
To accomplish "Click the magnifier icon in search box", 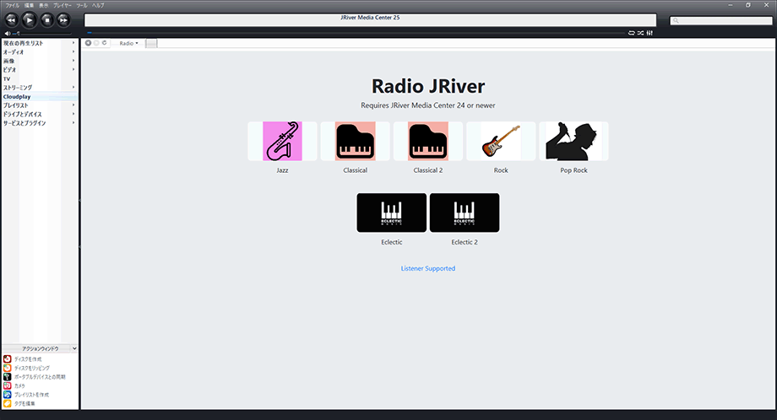I will [676, 21].
